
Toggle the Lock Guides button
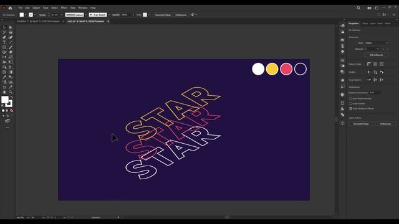(375, 72)
